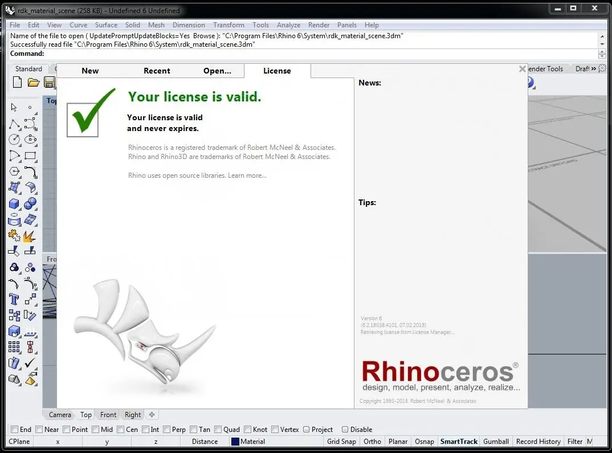Select the Rectangle tool
The image size is (612, 453).
[x=30, y=156]
